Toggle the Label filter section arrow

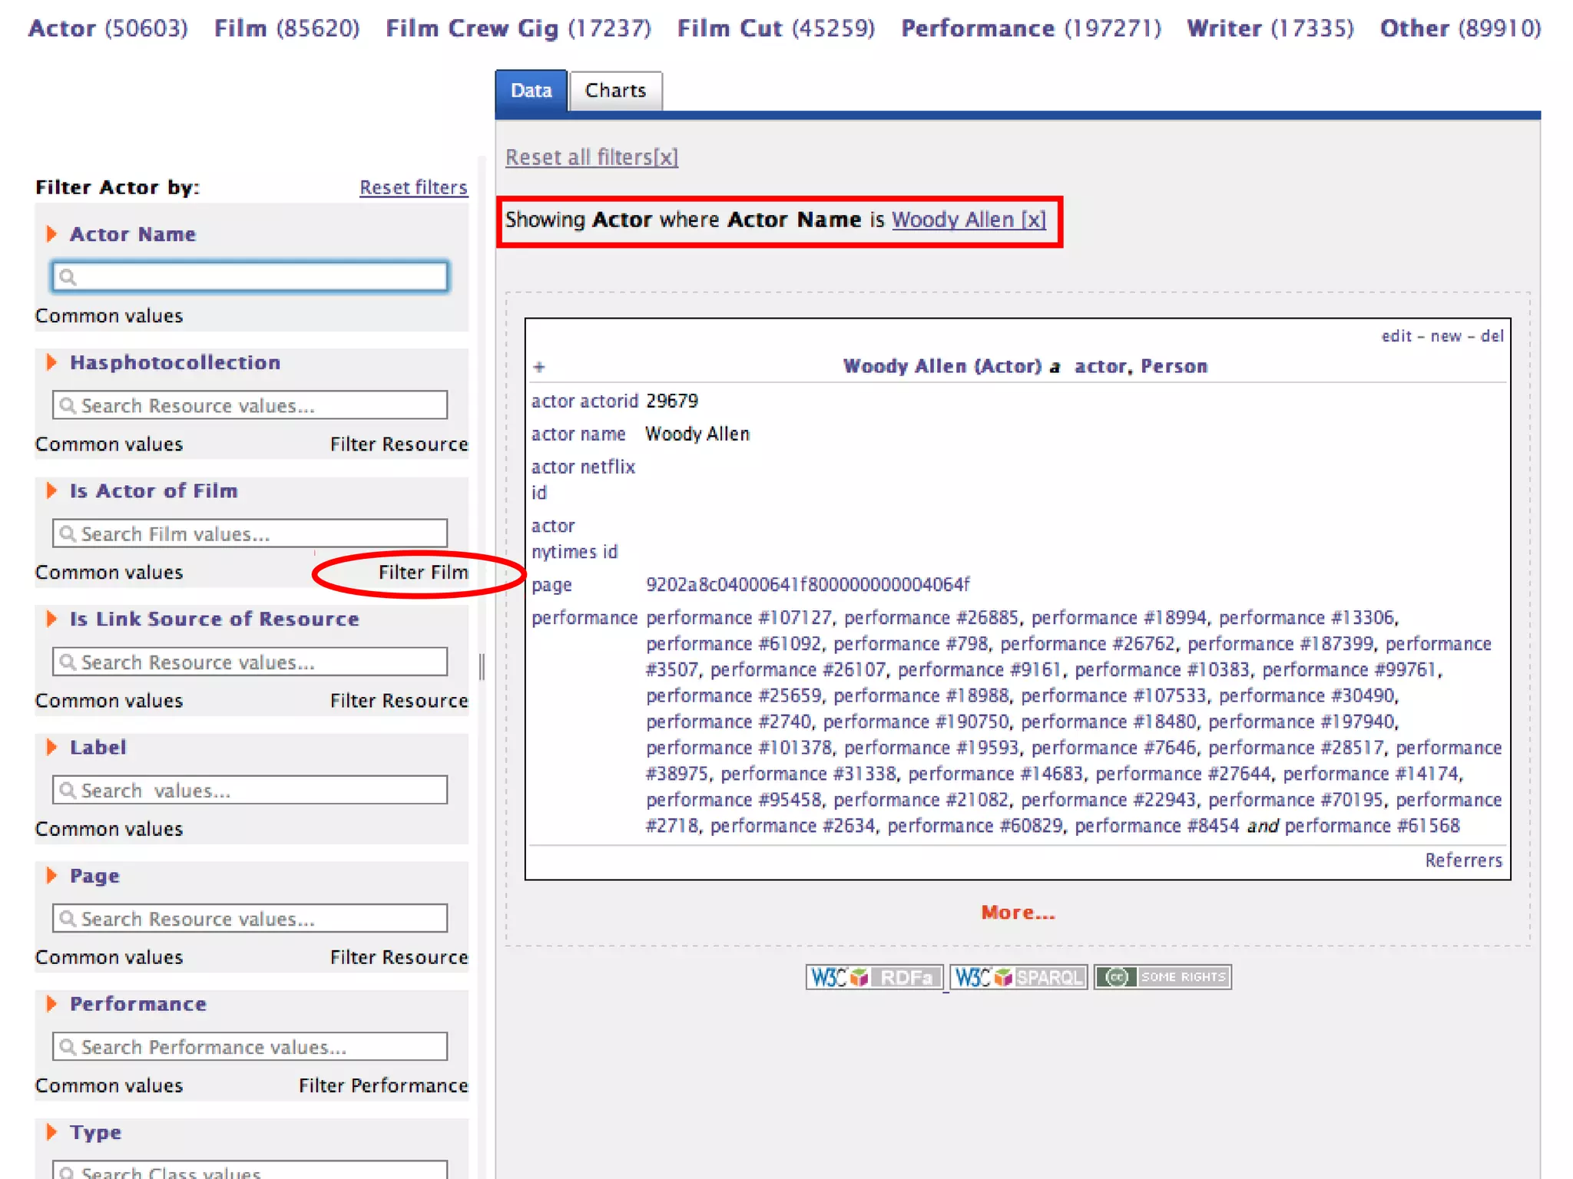pyautogui.click(x=51, y=747)
